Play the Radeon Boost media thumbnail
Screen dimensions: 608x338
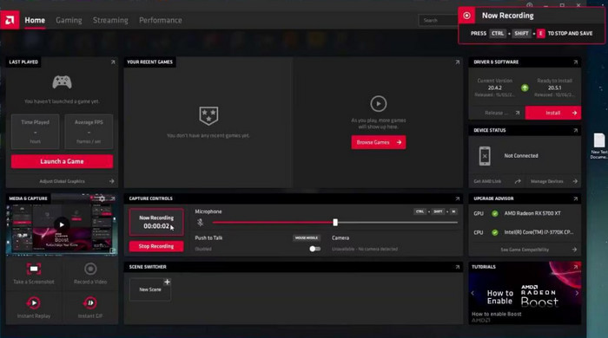(x=62, y=224)
